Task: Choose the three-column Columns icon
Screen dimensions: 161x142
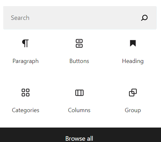Action: 79,93
